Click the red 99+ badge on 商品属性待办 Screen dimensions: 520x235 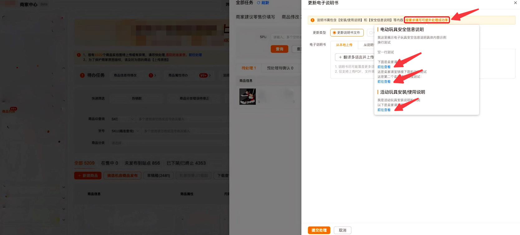point(203,75)
